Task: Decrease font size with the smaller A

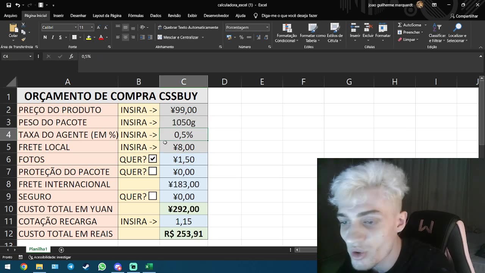Action: click(106, 27)
